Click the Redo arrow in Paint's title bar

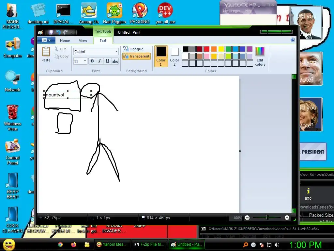pyautogui.click(x=65, y=32)
